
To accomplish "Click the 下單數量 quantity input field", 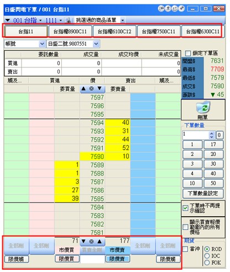I will coord(196,135).
